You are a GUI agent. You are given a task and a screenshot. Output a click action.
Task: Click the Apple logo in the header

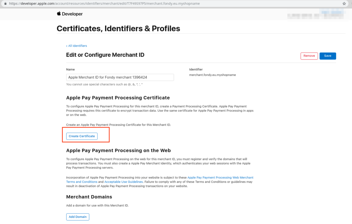pyautogui.click(x=59, y=14)
